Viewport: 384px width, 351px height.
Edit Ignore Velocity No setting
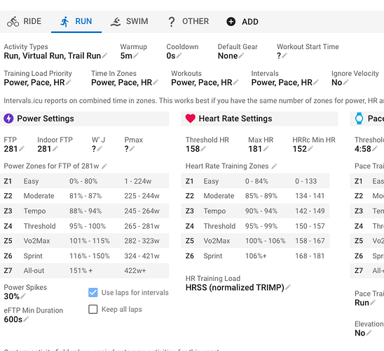point(340,82)
